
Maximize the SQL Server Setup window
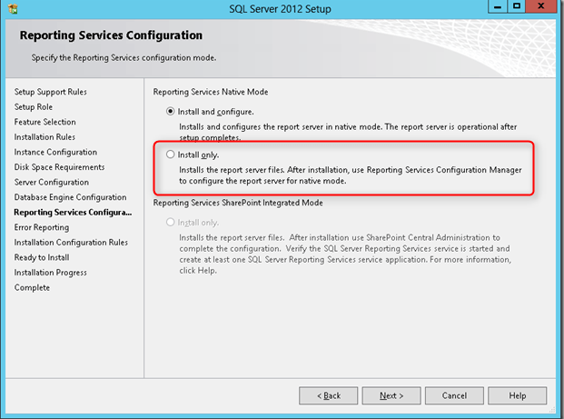coord(516,7)
